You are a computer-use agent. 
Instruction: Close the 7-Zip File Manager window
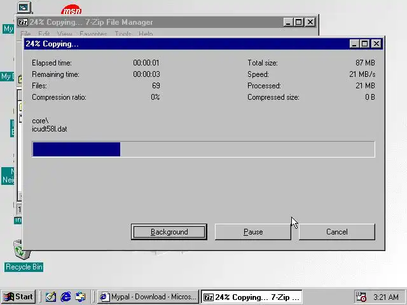tap(310, 22)
